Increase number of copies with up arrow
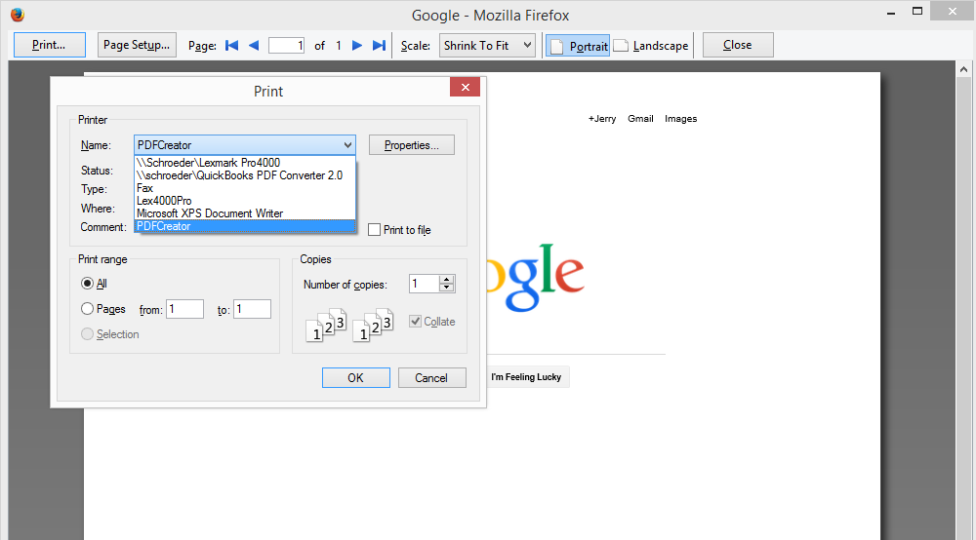The image size is (976, 540). [x=446, y=280]
